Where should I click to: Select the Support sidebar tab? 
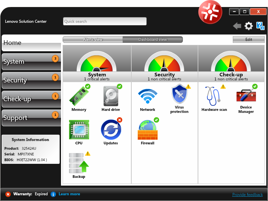31,118
